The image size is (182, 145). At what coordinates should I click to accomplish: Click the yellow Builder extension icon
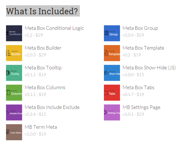[14, 53]
